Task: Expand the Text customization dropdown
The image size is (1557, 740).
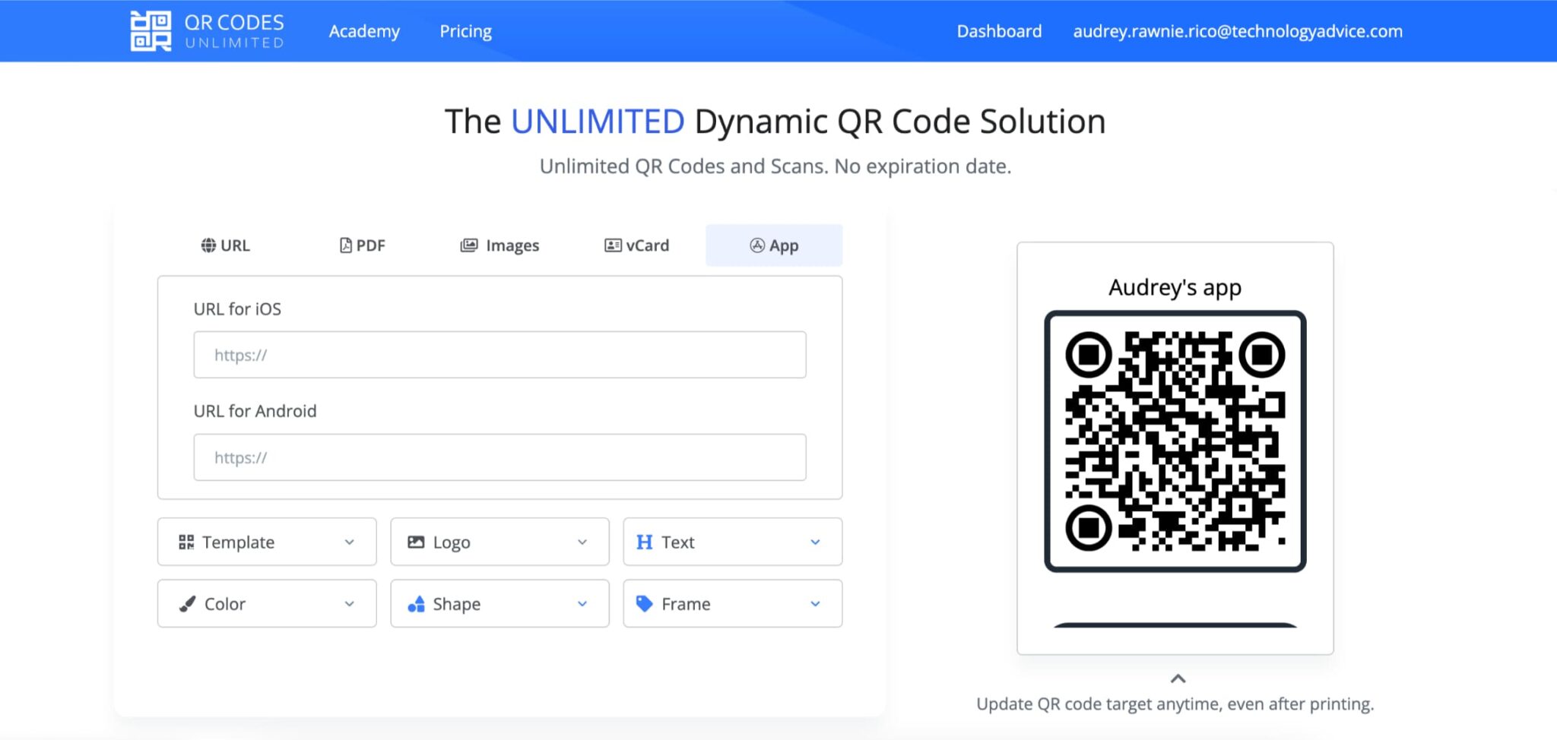Action: [x=815, y=541]
